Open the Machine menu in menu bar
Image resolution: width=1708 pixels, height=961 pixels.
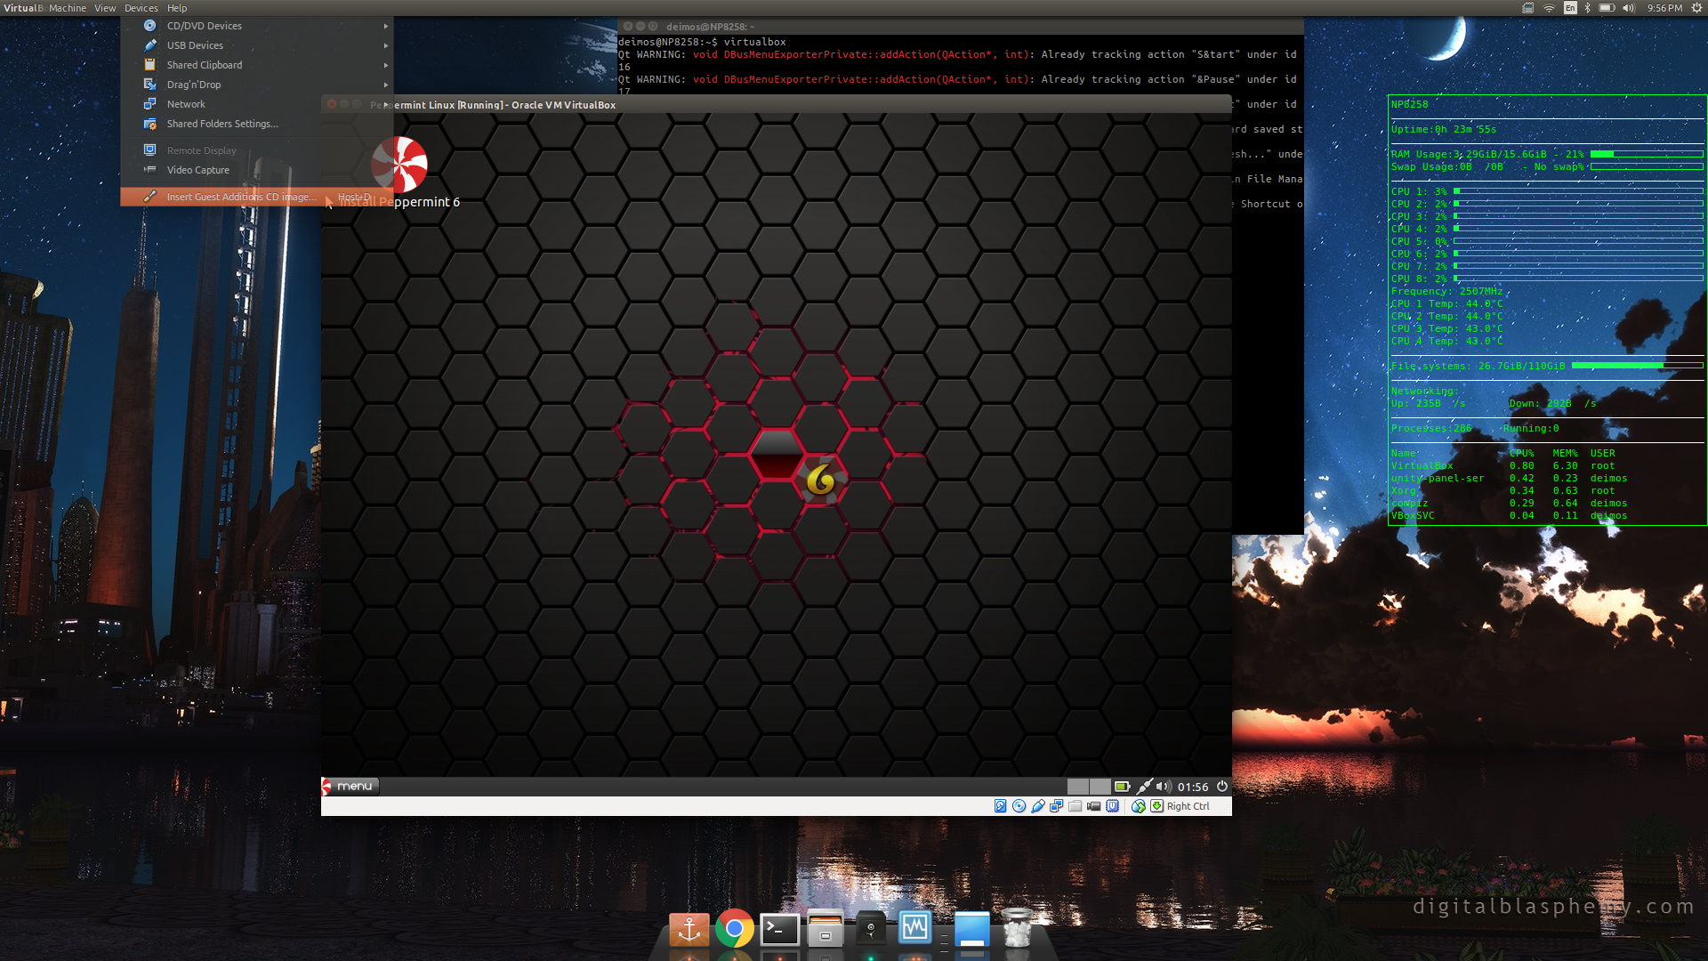(x=68, y=8)
